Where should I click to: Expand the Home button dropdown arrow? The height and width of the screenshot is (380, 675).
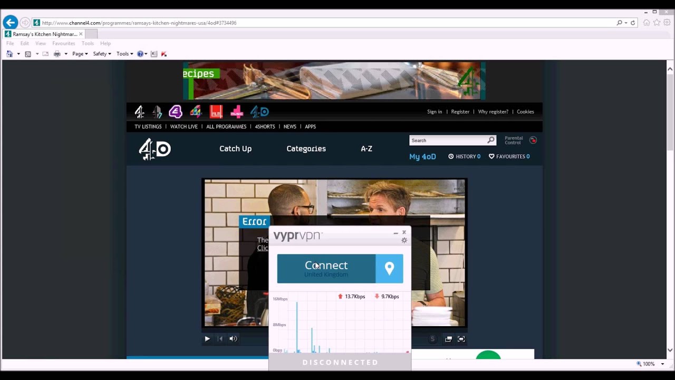18,54
